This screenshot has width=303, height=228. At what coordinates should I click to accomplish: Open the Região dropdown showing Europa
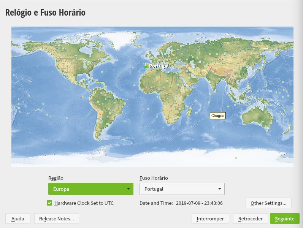click(90, 189)
